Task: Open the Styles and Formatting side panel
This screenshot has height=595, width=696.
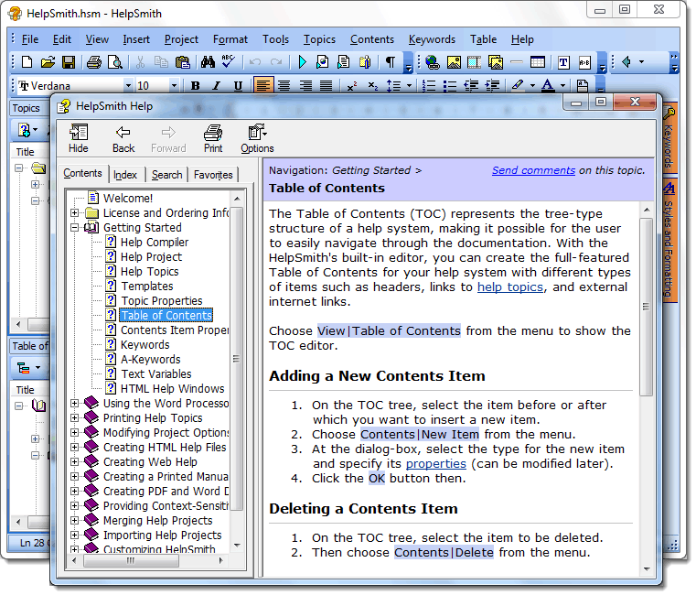Action: tap(669, 241)
